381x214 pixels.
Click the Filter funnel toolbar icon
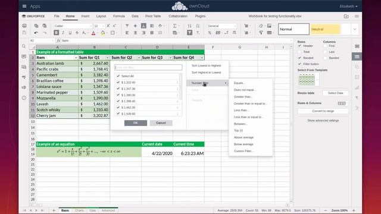coord(189,33)
